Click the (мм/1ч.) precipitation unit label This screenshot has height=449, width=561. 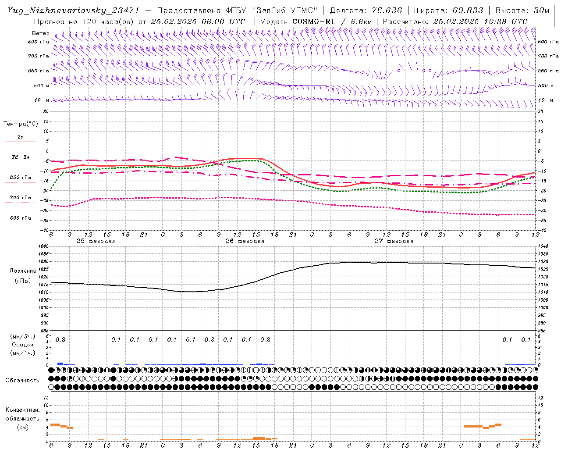pos(22,353)
